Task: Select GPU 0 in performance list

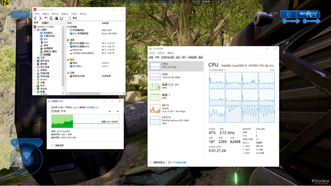Action: pos(176,120)
